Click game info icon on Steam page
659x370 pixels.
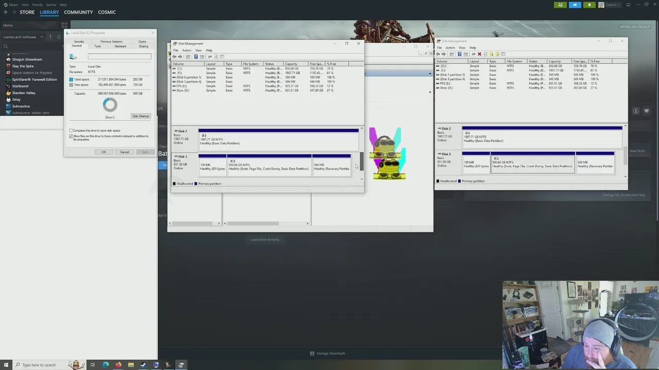click(636, 111)
